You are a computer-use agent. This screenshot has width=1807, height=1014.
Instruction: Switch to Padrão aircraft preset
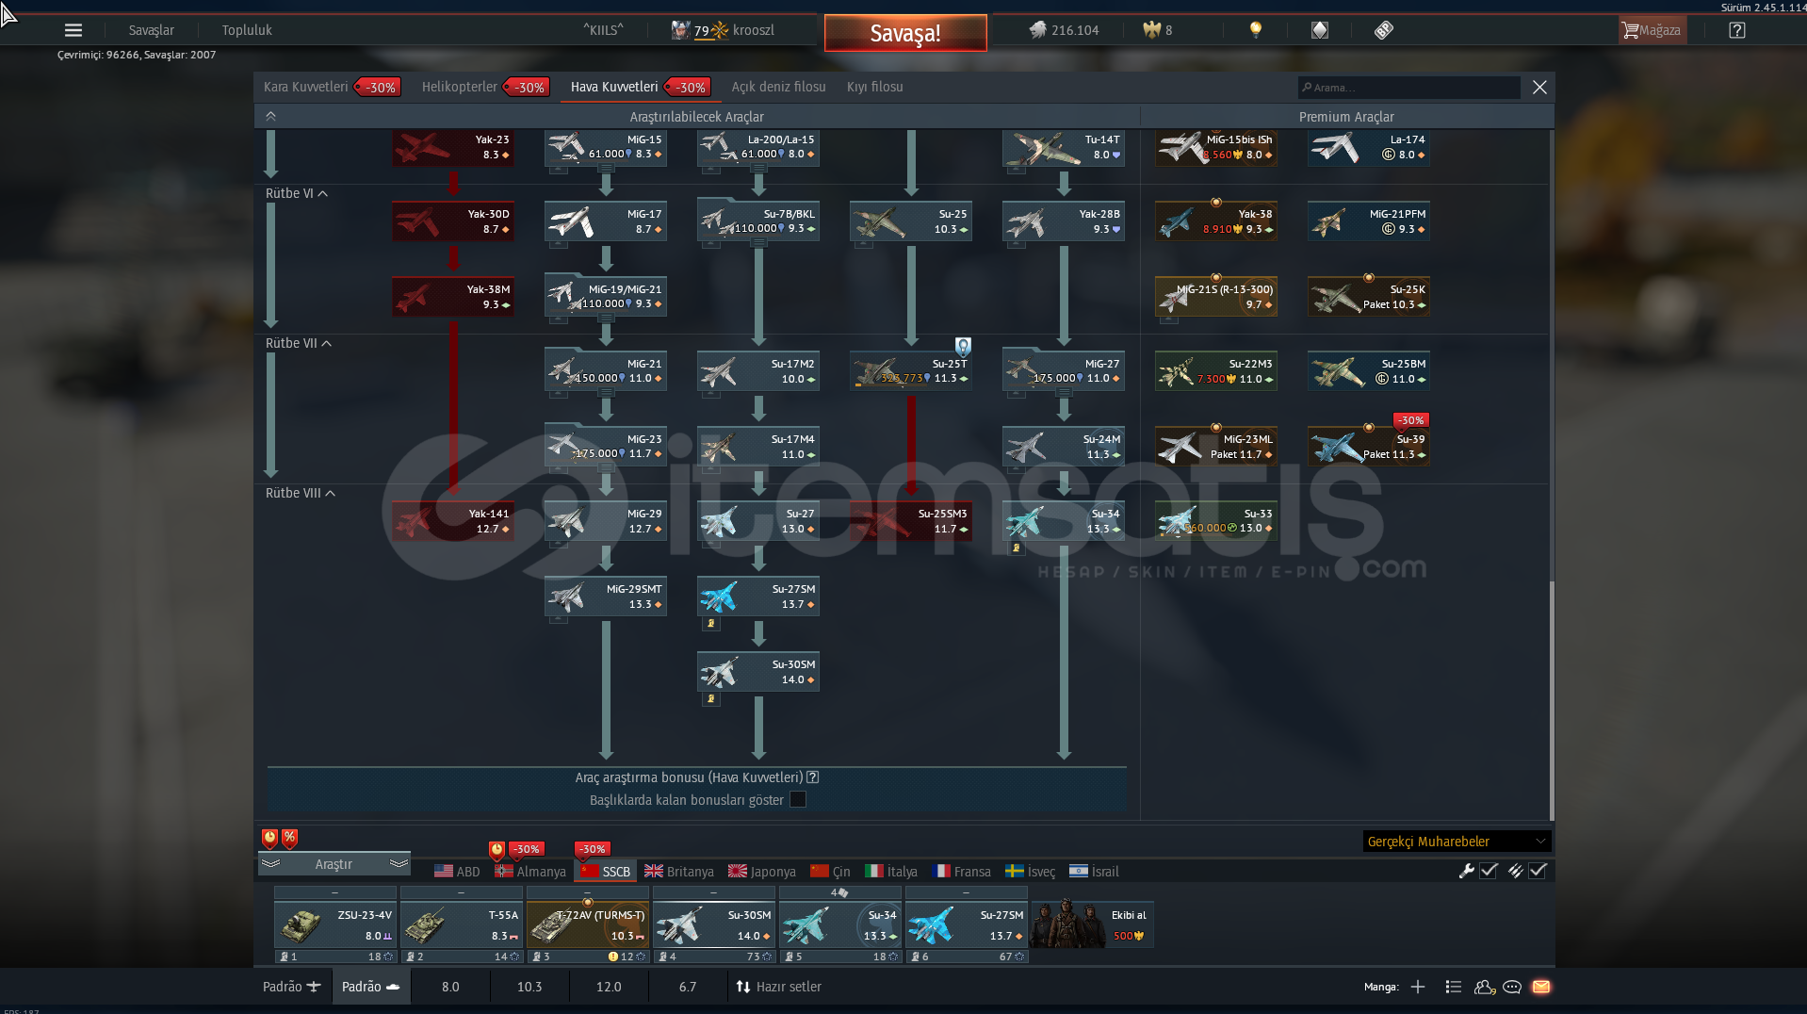tap(291, 987)
